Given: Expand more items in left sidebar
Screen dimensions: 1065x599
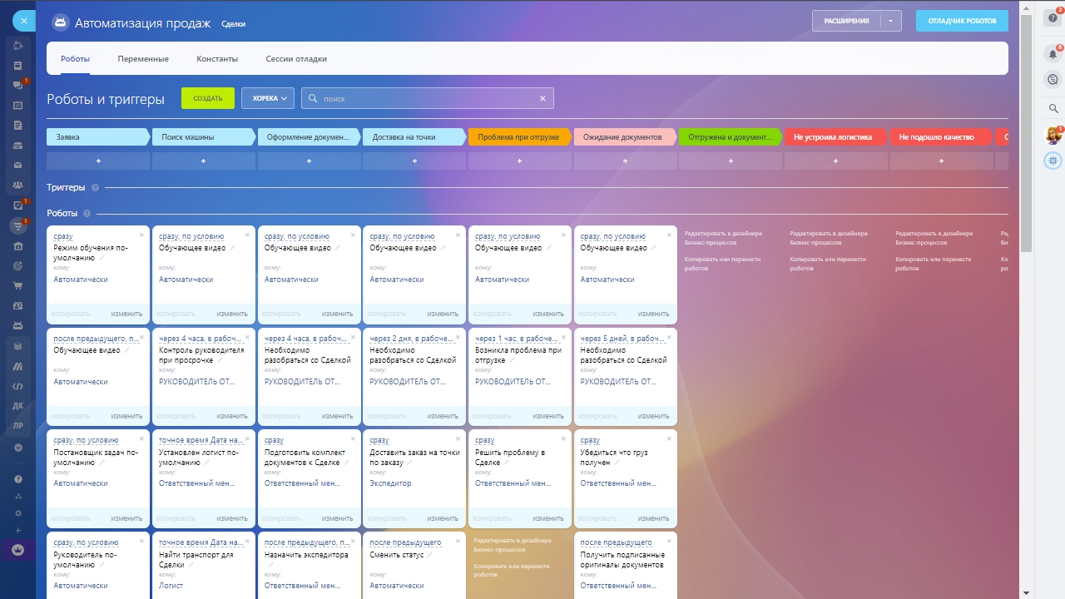Looking at the screenshot, I should click(x=17, y=448).
